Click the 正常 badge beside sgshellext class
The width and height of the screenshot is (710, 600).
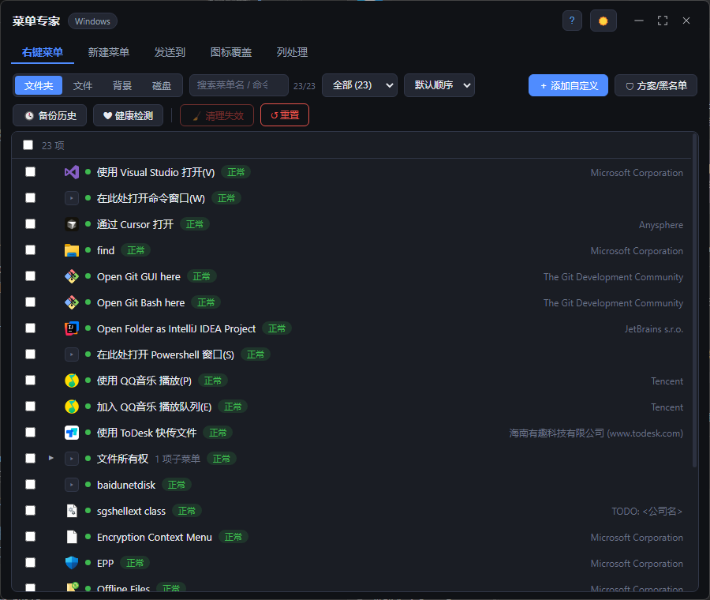(x=186, y=511)
